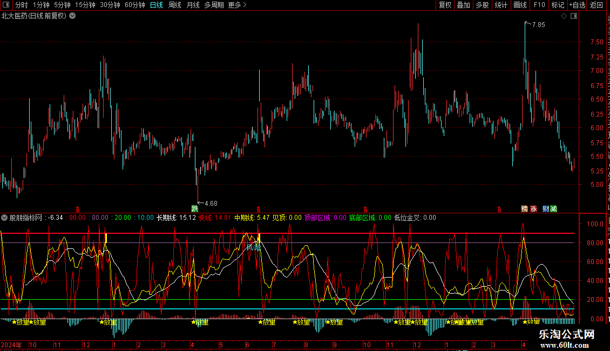Screen dimensions: 610x351
Task: Click the 底部区域: 0.00 indicator value
Action: point(370,218)
